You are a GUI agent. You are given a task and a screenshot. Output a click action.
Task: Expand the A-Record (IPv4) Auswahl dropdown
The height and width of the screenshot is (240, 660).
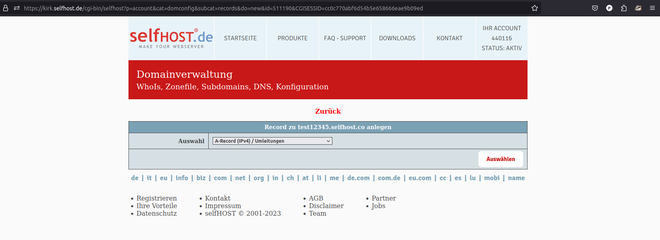(272, 141)
